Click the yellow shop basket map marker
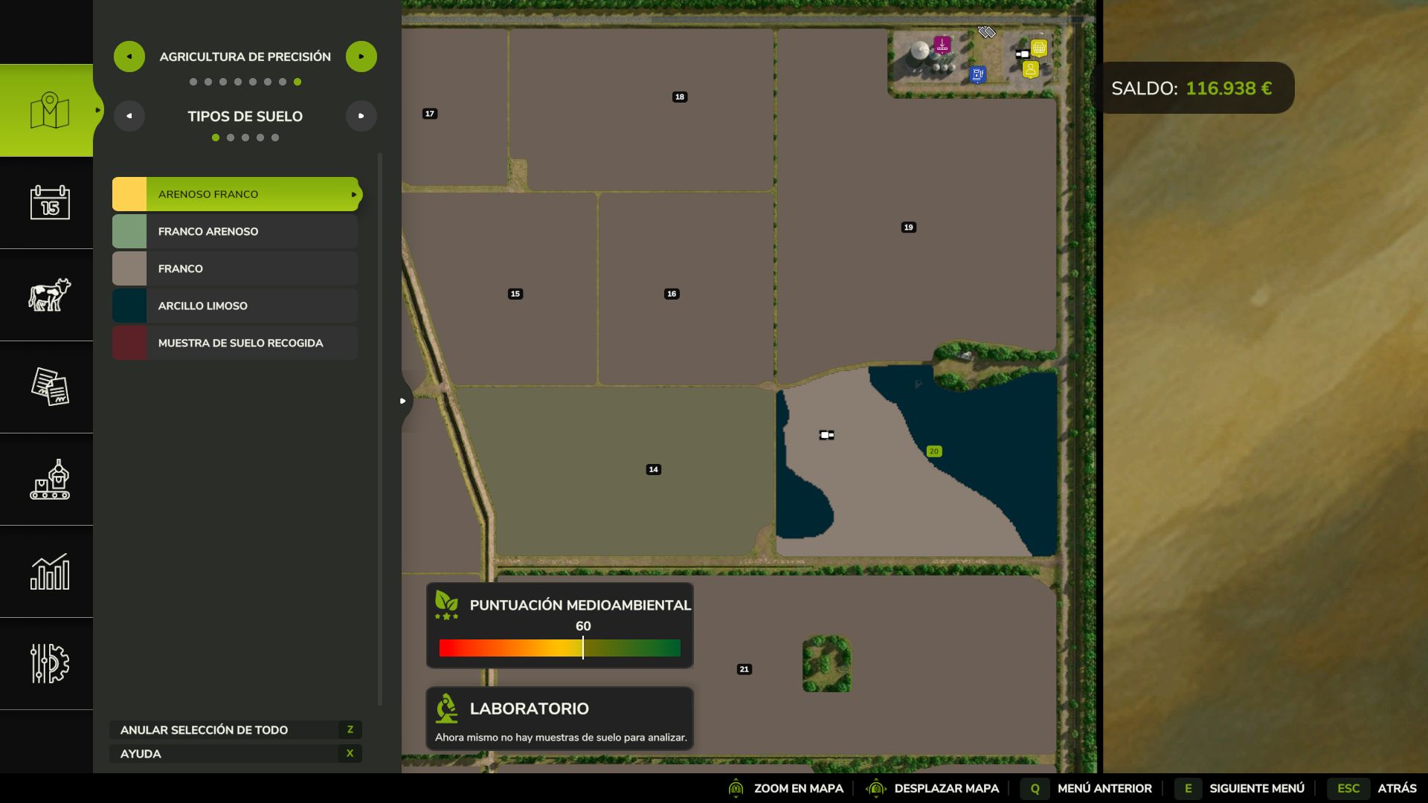 click(1039, 48)
